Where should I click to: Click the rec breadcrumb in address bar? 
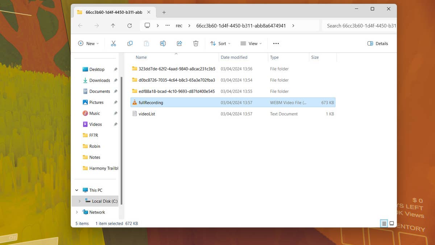179,26
